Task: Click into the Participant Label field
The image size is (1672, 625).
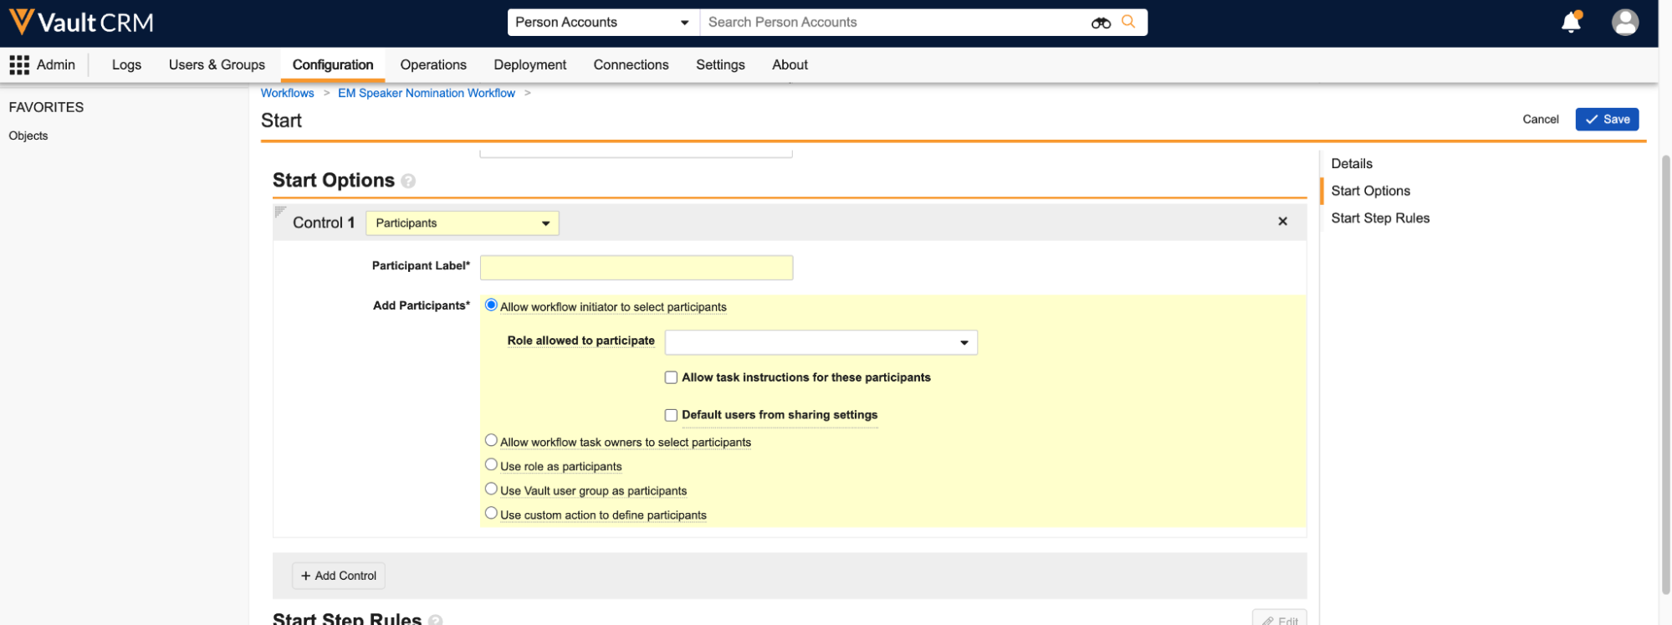Action: click(x=636, y=268)
